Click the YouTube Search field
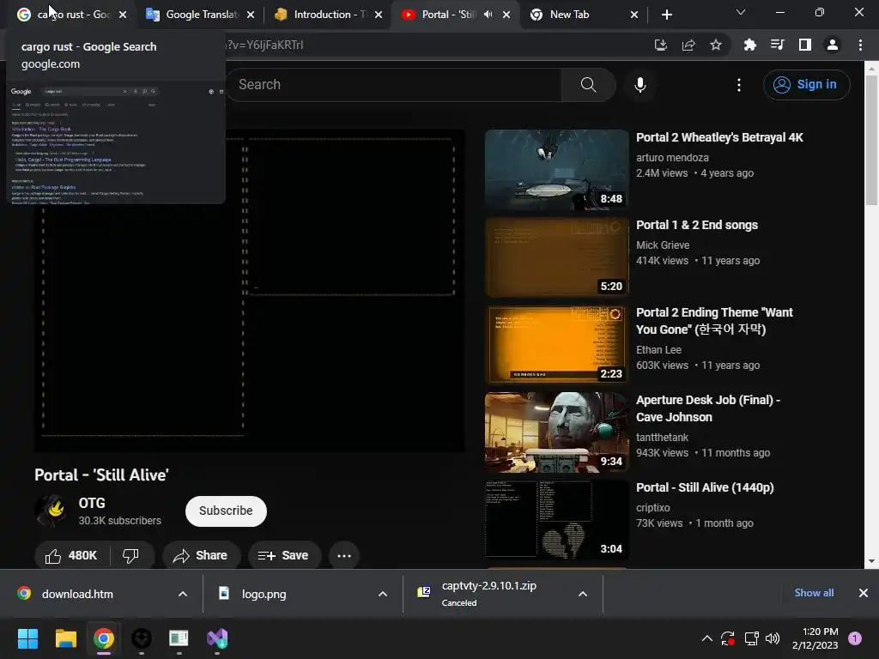 point(395,85)
